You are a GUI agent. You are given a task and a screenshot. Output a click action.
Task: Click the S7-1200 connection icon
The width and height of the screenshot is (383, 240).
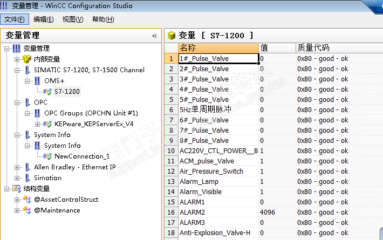coord(47,92)
